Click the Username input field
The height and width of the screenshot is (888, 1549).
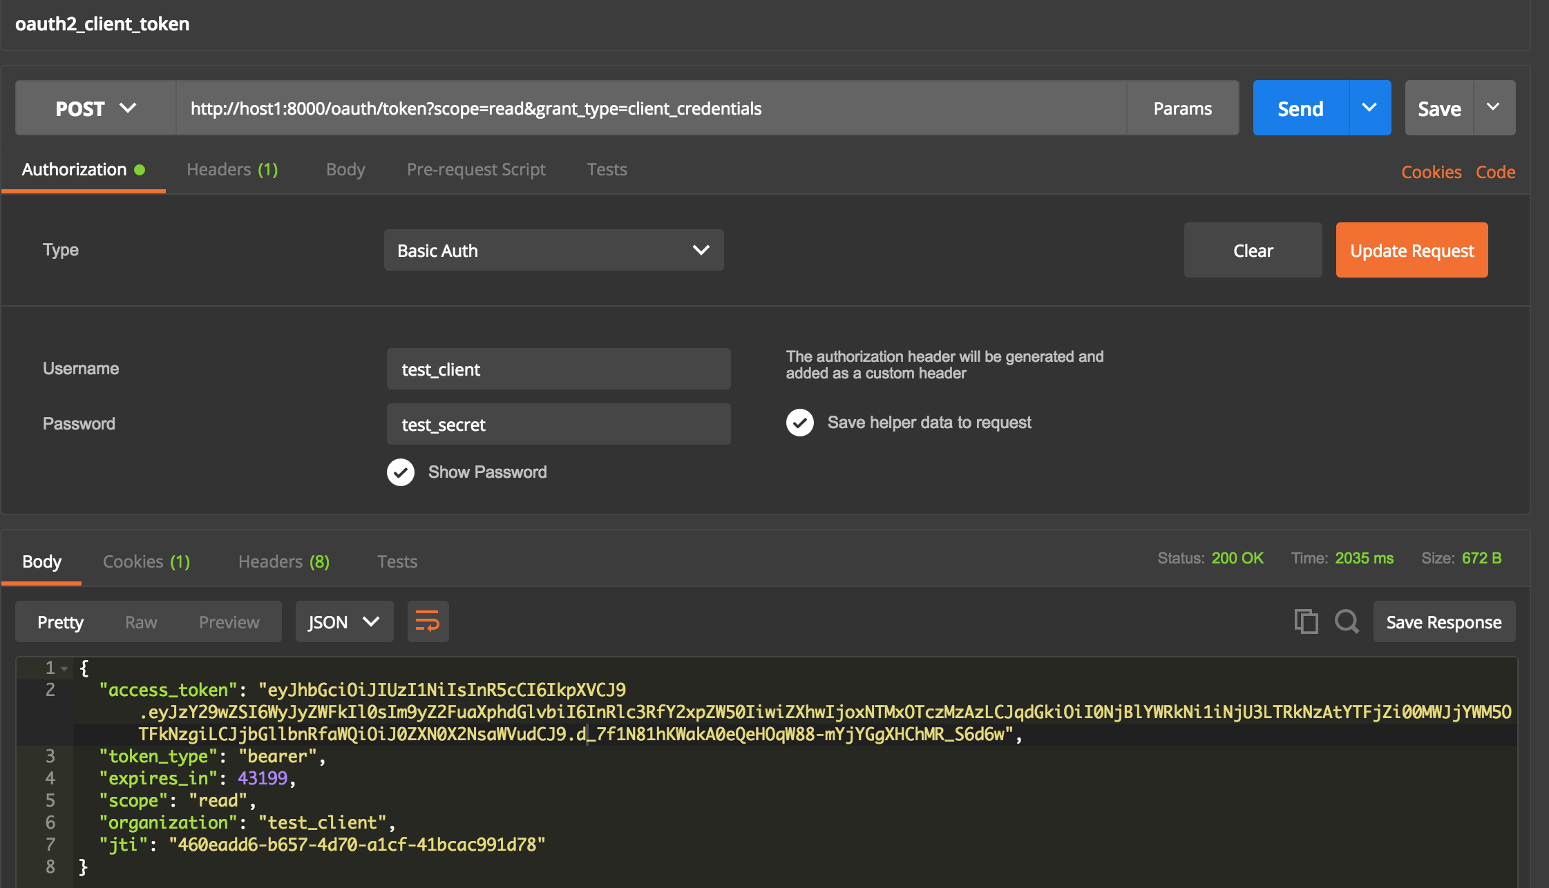point(558,369)
